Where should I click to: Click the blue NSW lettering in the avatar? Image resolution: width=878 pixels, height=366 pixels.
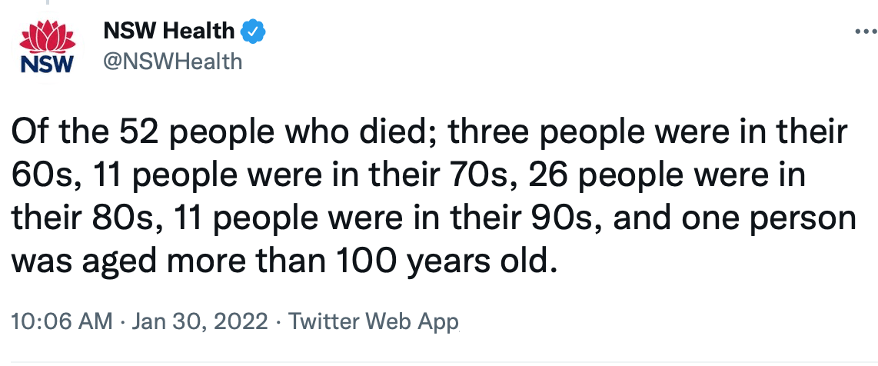pos(47,65)
